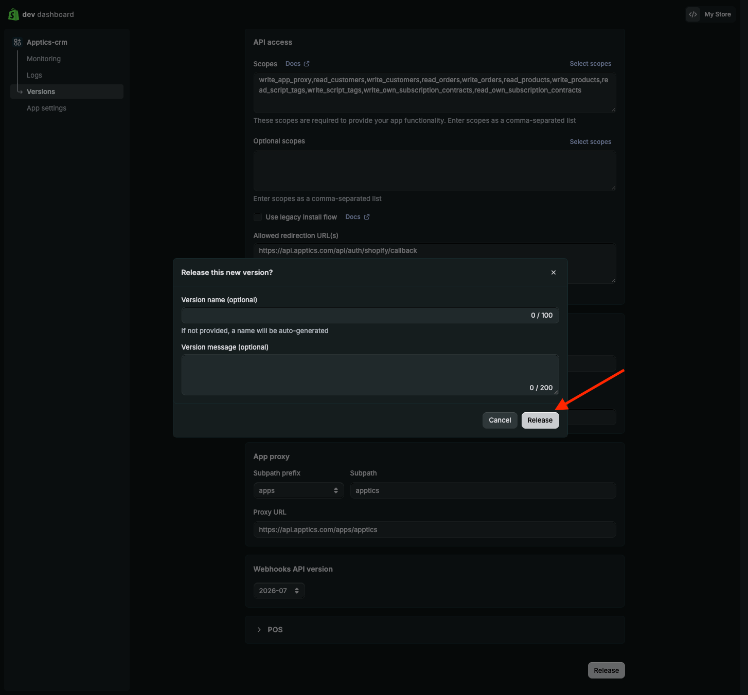Open the My Store menu button
Screen dimensions: 748x695
[710, 14]
